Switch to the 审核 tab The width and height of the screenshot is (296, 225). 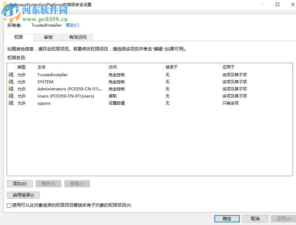point(48,37)
